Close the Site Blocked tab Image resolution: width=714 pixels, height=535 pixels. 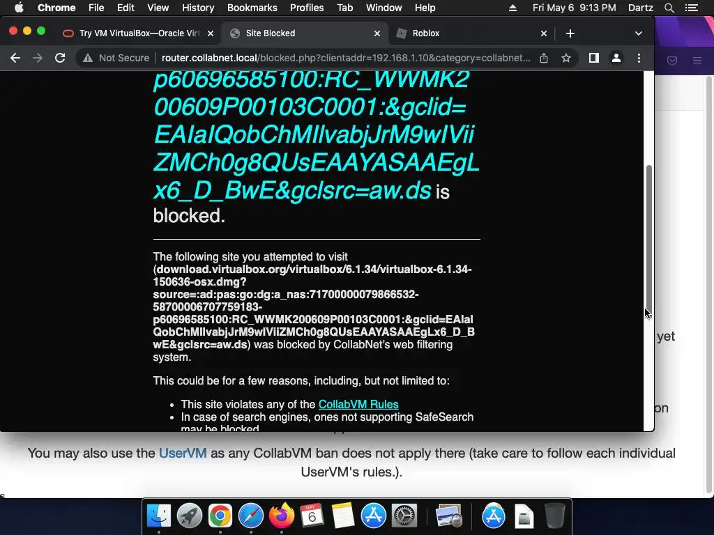[x=377, y=33]
